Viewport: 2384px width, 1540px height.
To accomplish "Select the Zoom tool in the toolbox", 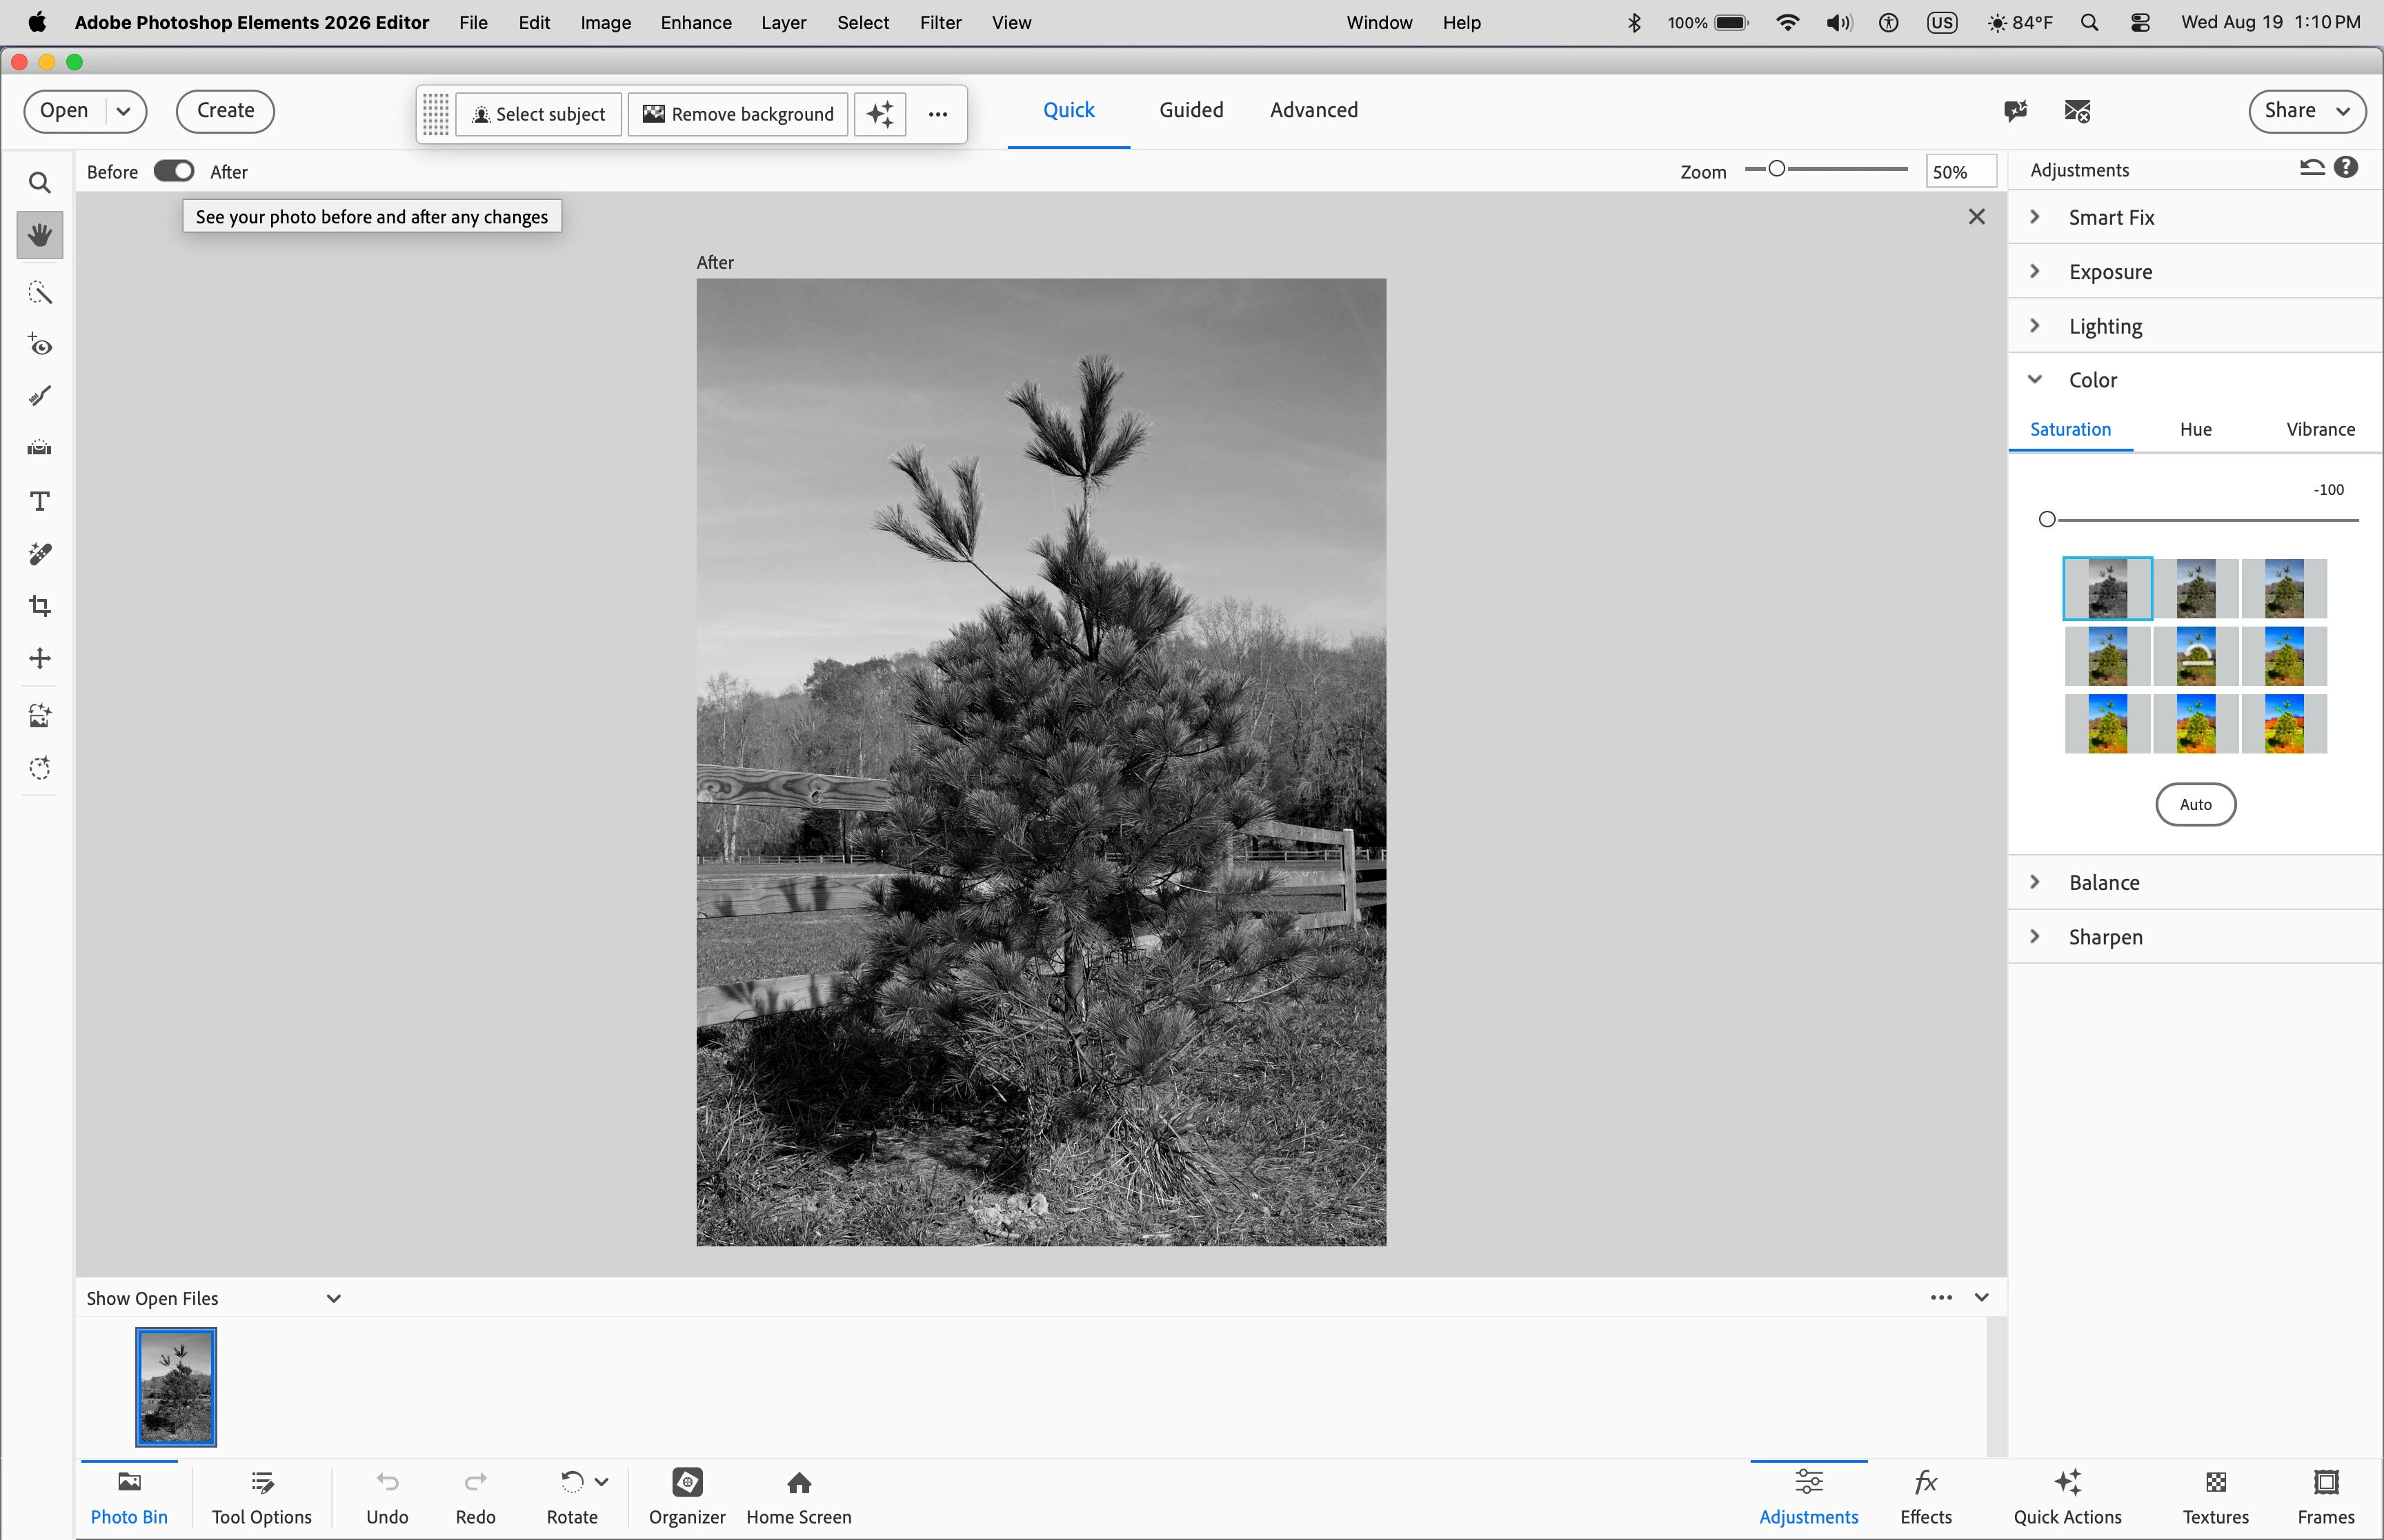I will (40, 183).
